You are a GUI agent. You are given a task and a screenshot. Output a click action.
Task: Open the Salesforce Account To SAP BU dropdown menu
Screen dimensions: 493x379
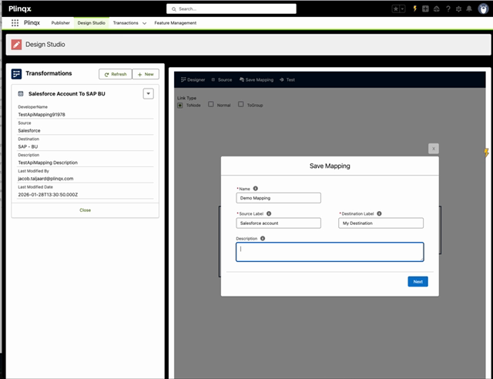pyautogui.click(x=149, y=94)
